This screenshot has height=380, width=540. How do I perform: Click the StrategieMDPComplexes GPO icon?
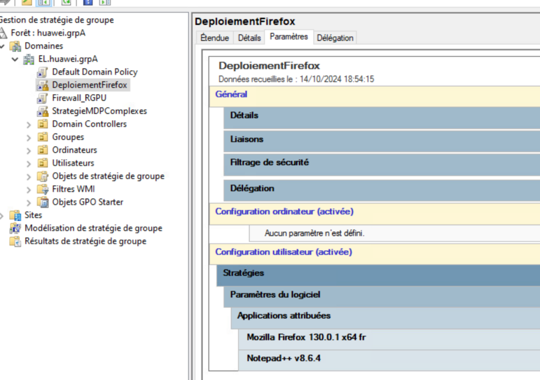click(43, 111)
